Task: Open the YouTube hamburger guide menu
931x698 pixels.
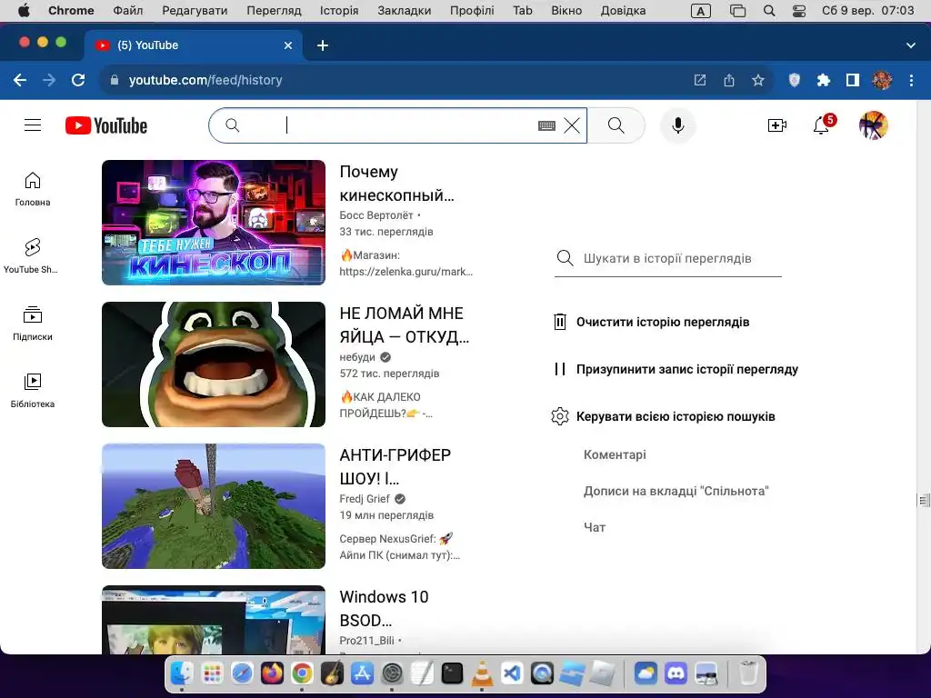Action: 33,125
